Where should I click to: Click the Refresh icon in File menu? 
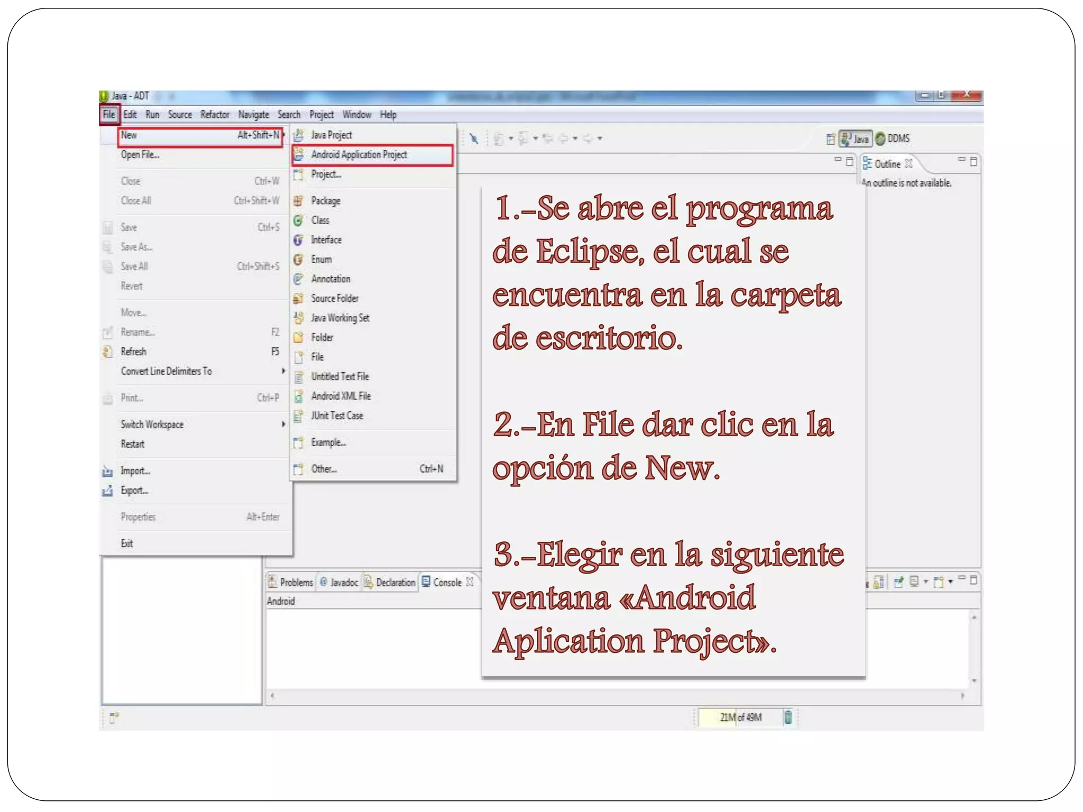(107, 352)
